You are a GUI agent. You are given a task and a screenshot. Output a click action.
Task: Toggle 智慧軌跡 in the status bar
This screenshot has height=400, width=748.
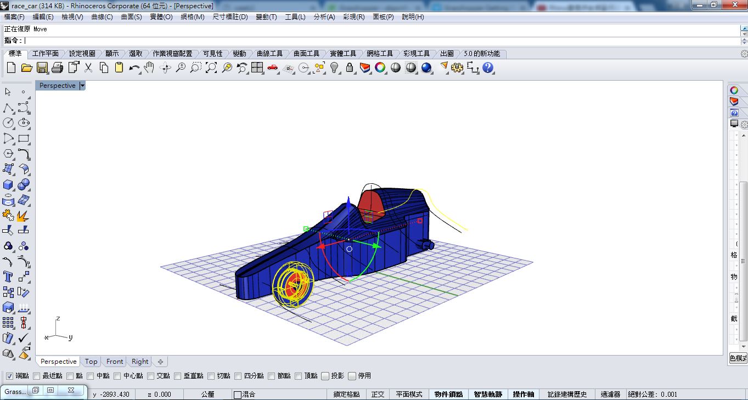(x=488, y=394)
